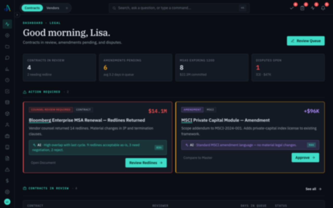
Task: Open the dollar sign icon in the sidebar
Action: pos(7,181)
